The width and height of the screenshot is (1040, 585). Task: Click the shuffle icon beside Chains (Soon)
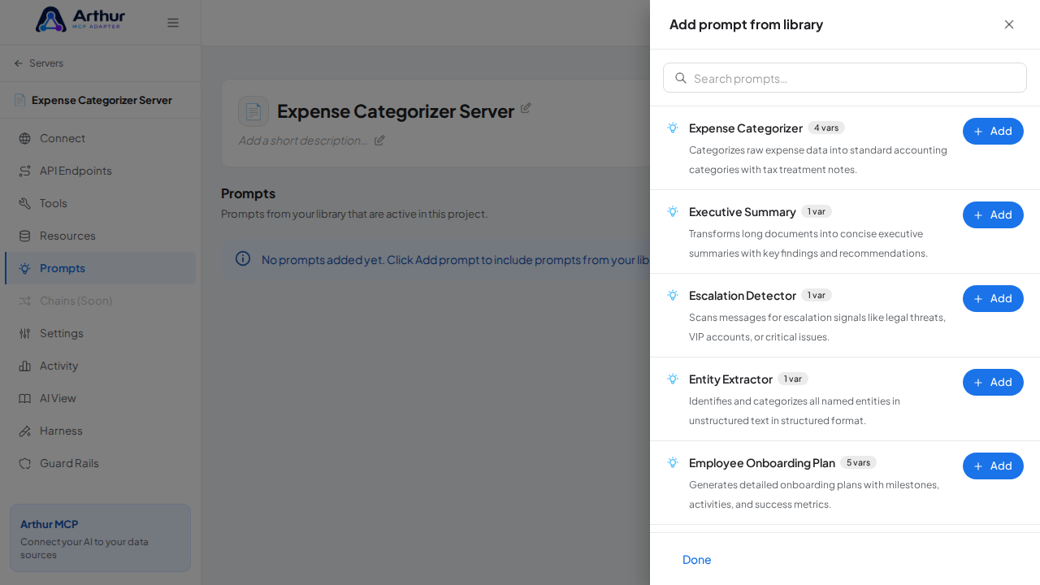point(24,301)
